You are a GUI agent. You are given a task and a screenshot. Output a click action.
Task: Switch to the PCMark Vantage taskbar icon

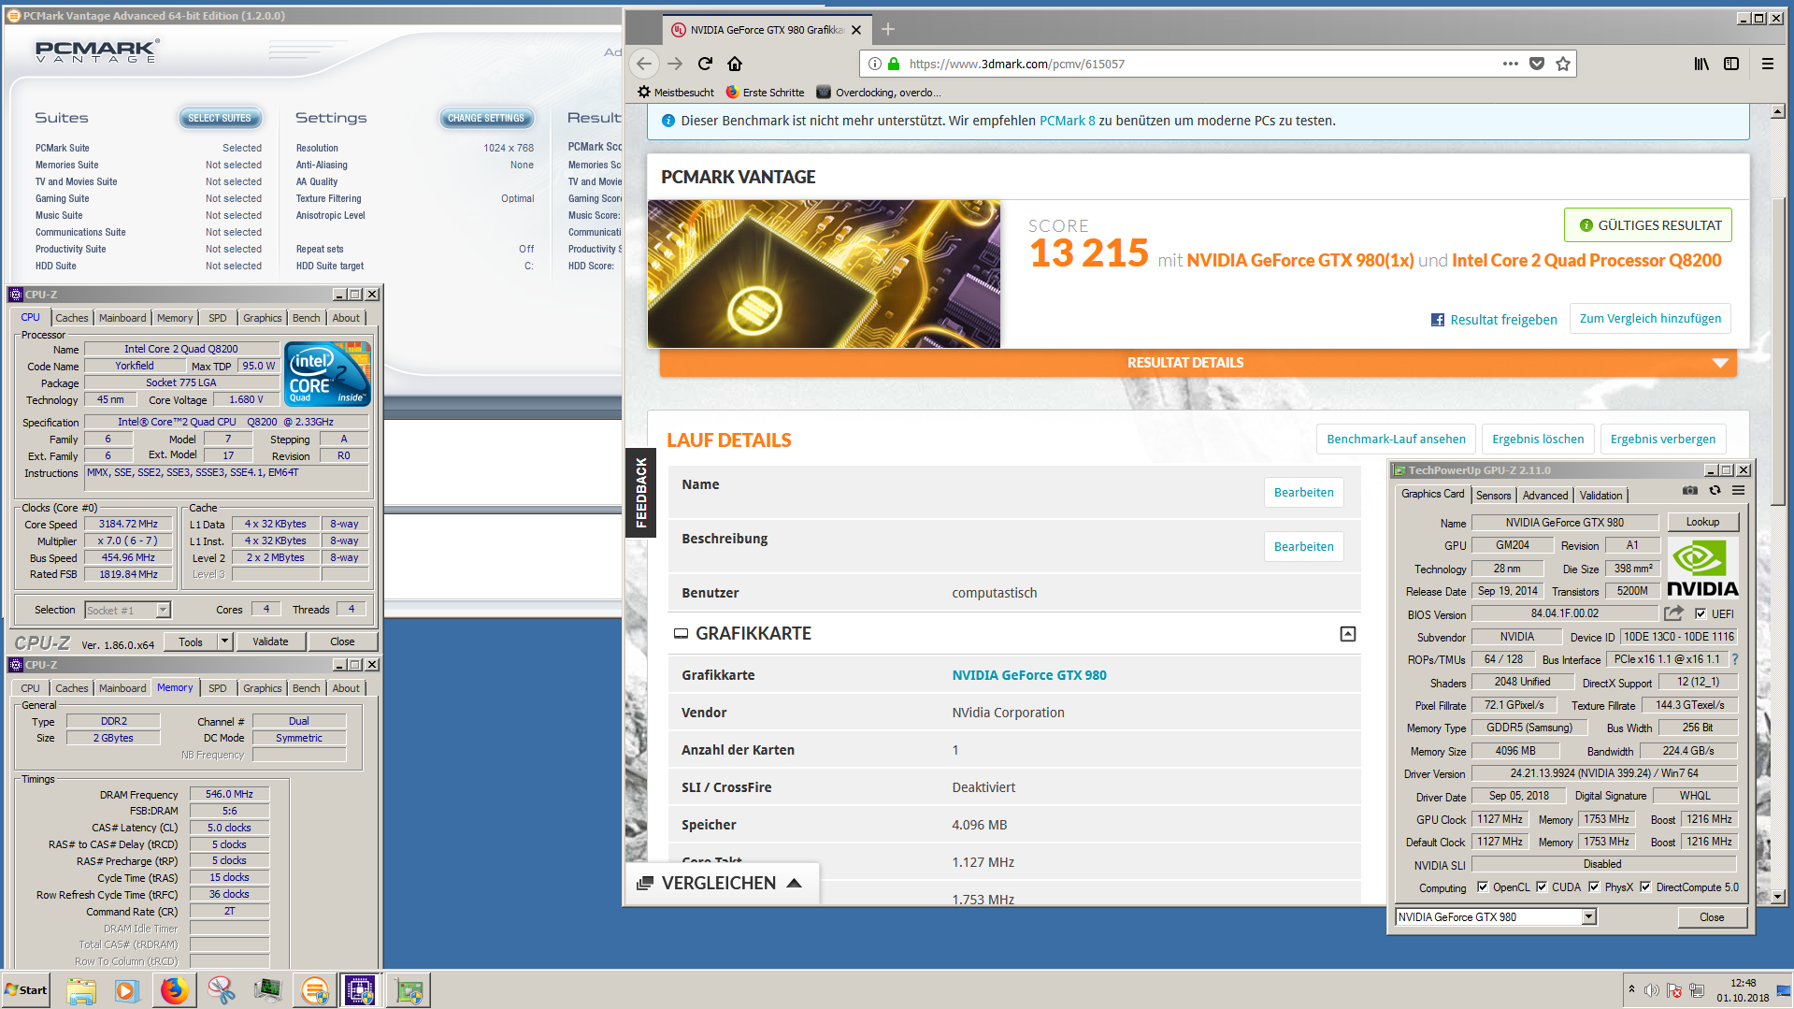click(315, 990)
